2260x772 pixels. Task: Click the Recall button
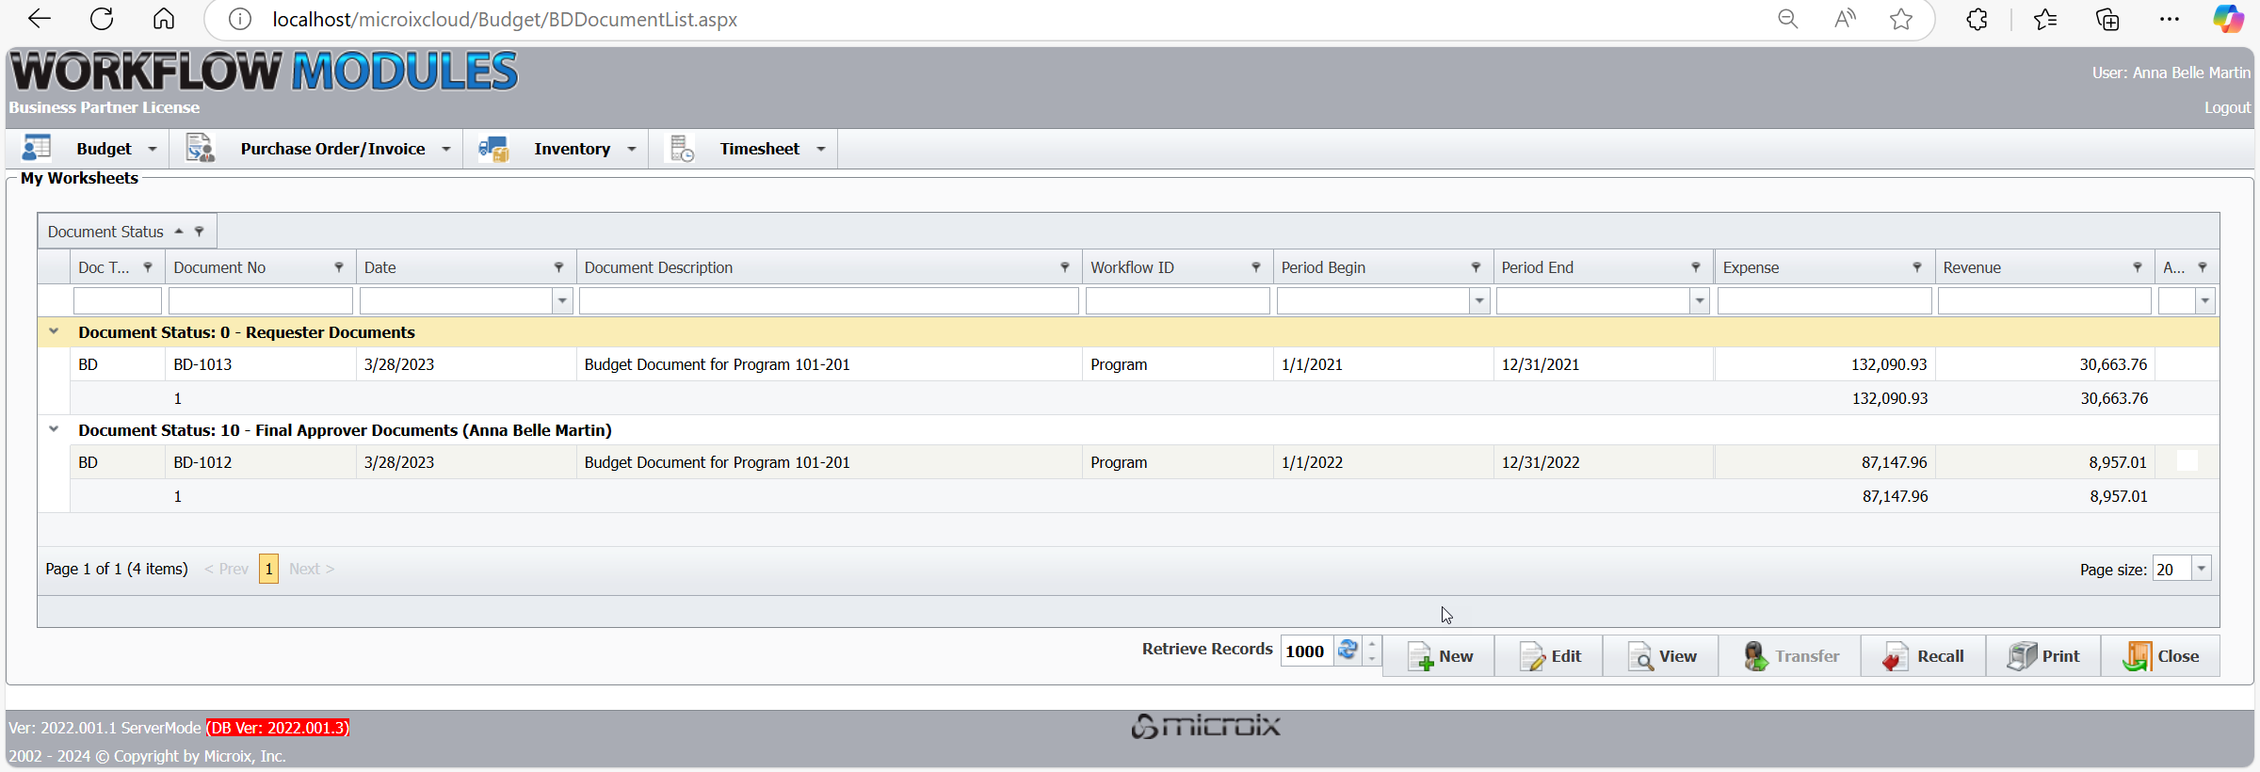click(1924, 656)
